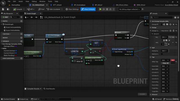Click the Branch node header
The width and height of the screenshot is (180, 101).
122,33
